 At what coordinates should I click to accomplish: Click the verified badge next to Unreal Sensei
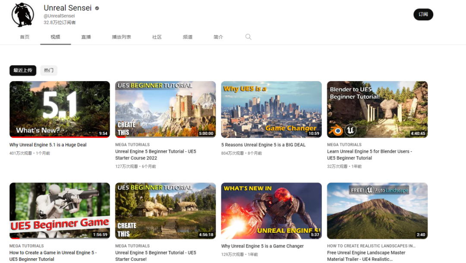point(97,8)
